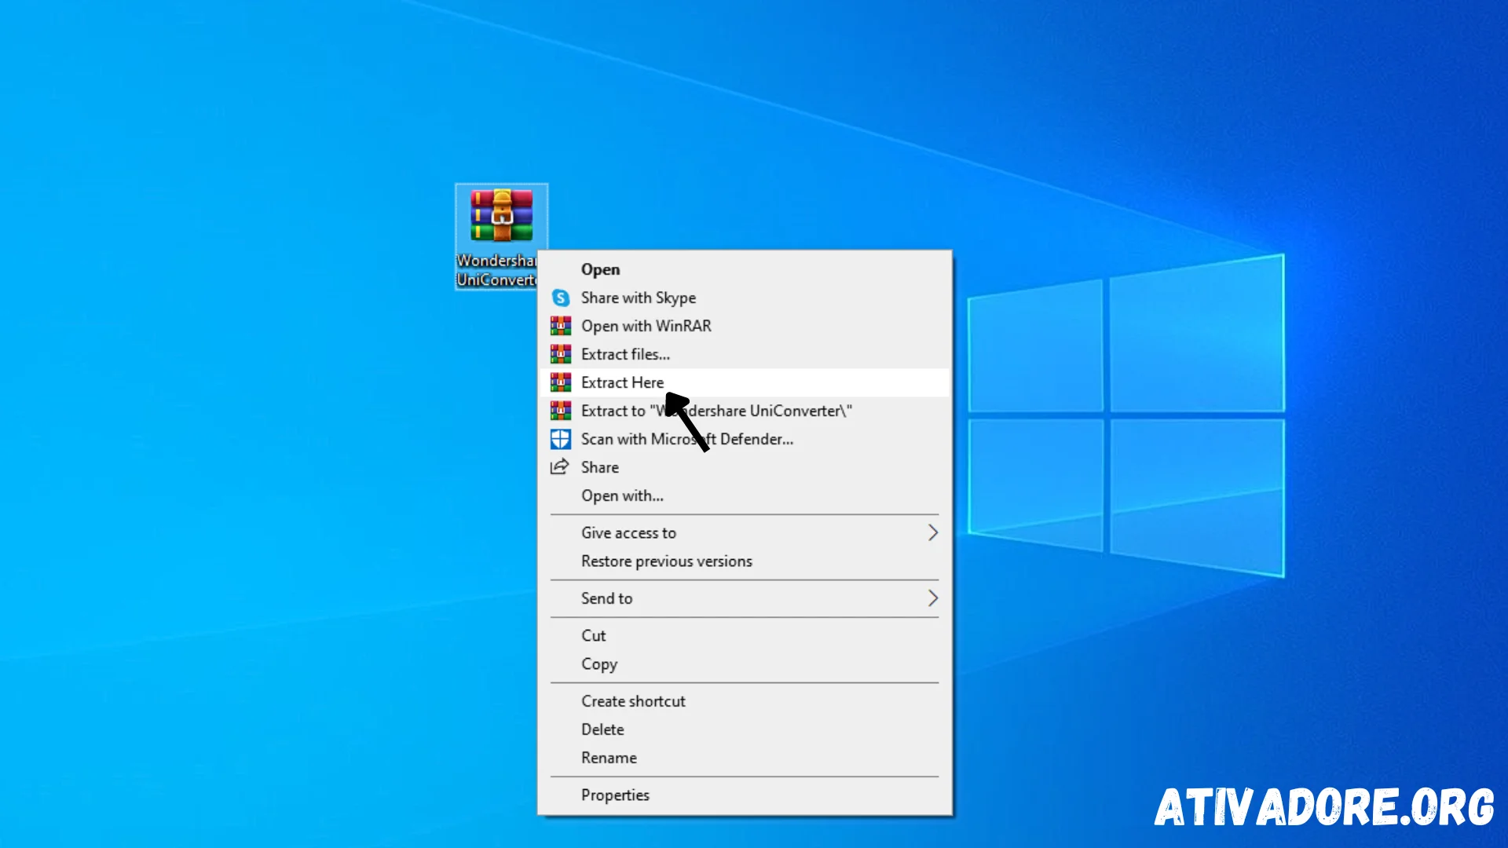The width and height of the screenshot is (1508, 848).
Task: Select the Extract Here WinRAR icon
Action: pyautogui.click(x=560, y=382)
